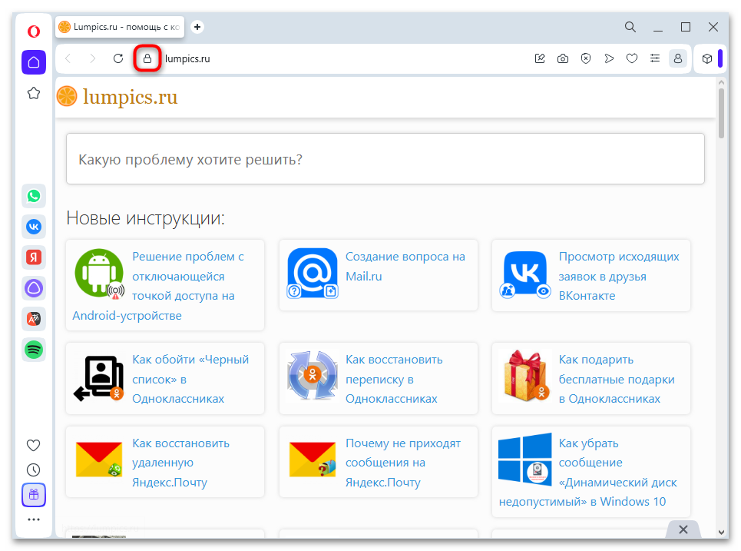This screenshot has width=741, height=551.
Task: Click the site security padlock icon
Action: [x=147, y=58]
